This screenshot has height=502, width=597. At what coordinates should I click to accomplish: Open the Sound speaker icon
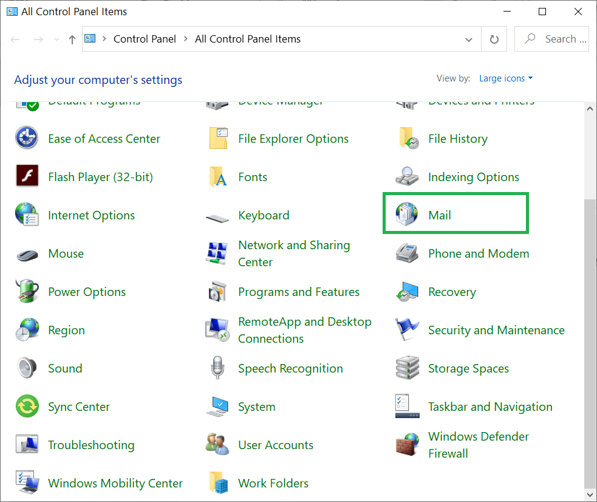tap(27, 368)
